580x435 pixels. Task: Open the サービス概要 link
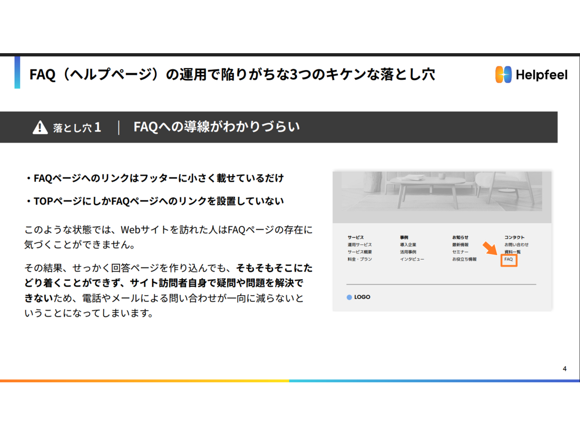[360, 252]
